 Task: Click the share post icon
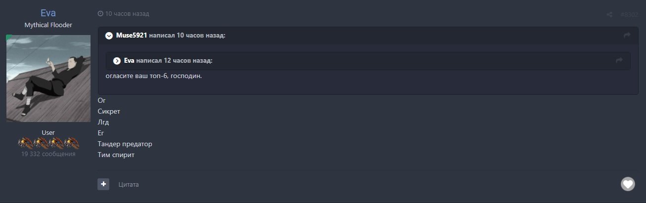609,14
